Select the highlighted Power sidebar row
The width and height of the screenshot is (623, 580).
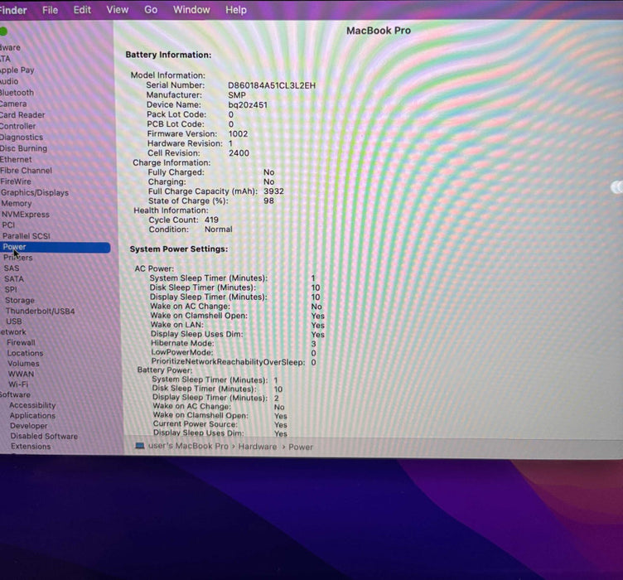(x=56, y=247)
